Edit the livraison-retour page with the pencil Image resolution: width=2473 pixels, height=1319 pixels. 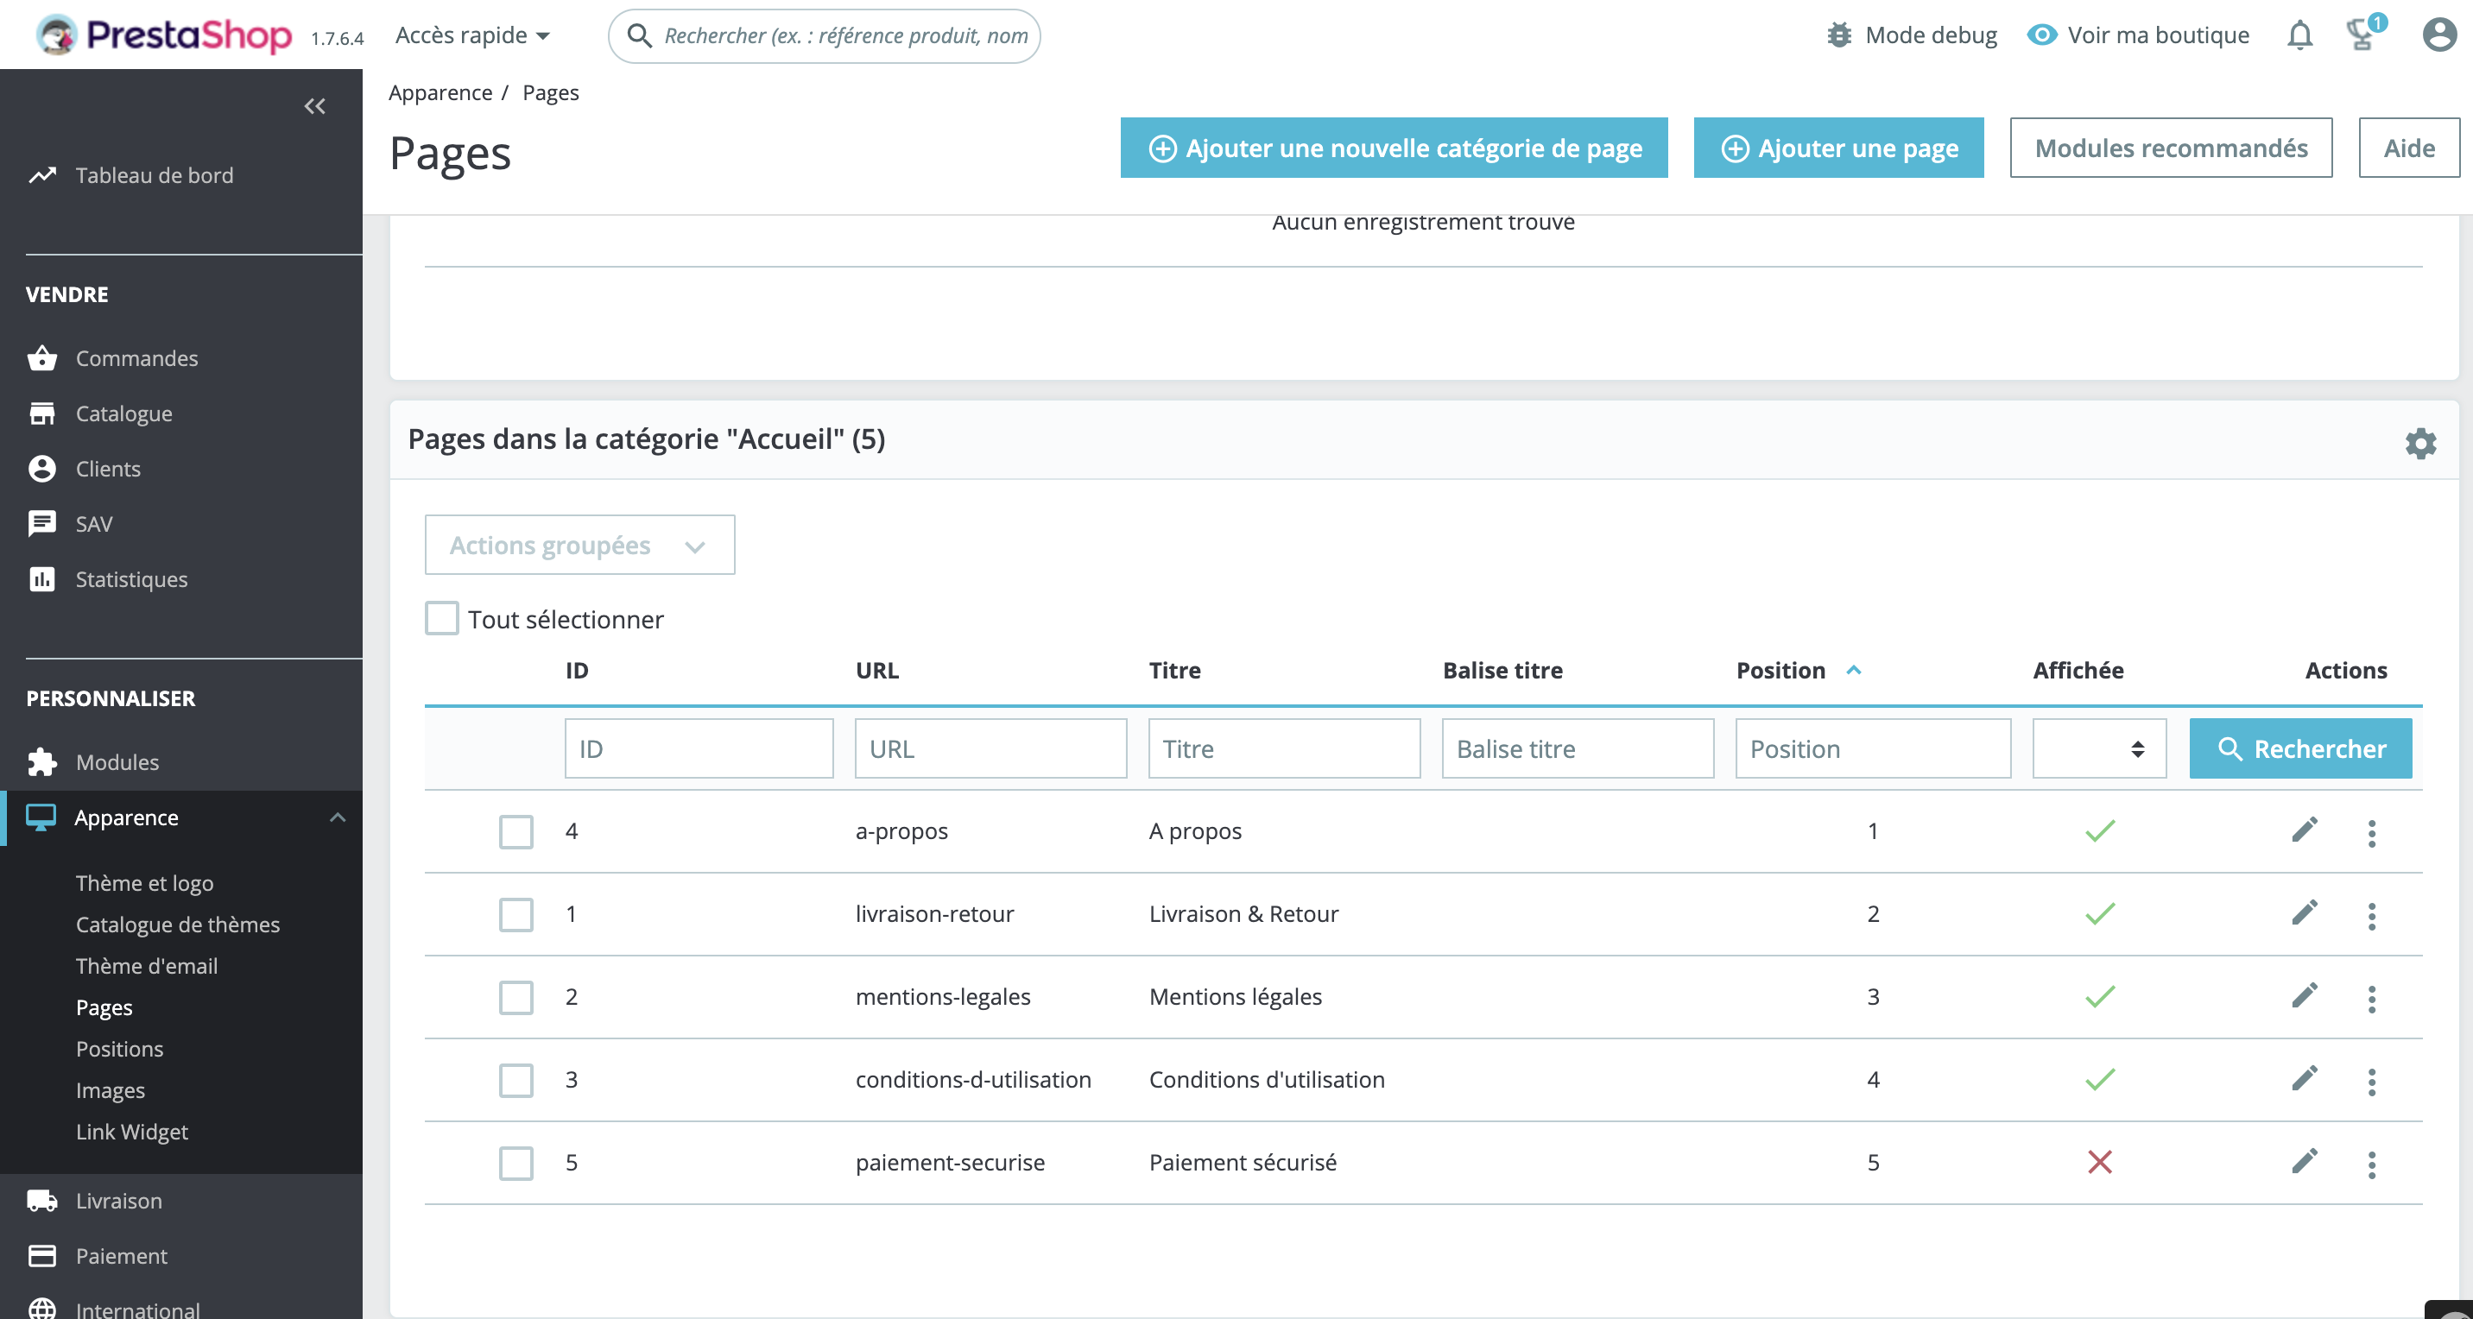[x=2304, y=913]
